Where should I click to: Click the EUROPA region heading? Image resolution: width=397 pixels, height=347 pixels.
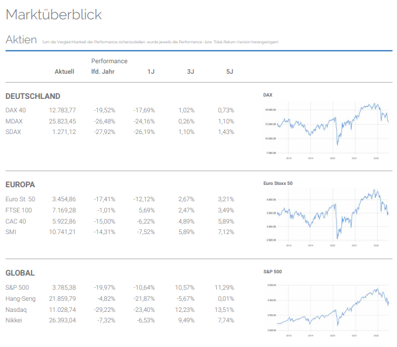pos(20,184)
